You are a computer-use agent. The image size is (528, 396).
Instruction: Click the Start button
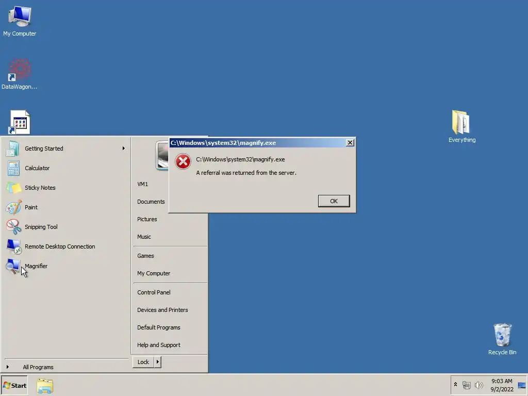pyautogui.click(x=14, y=386)
